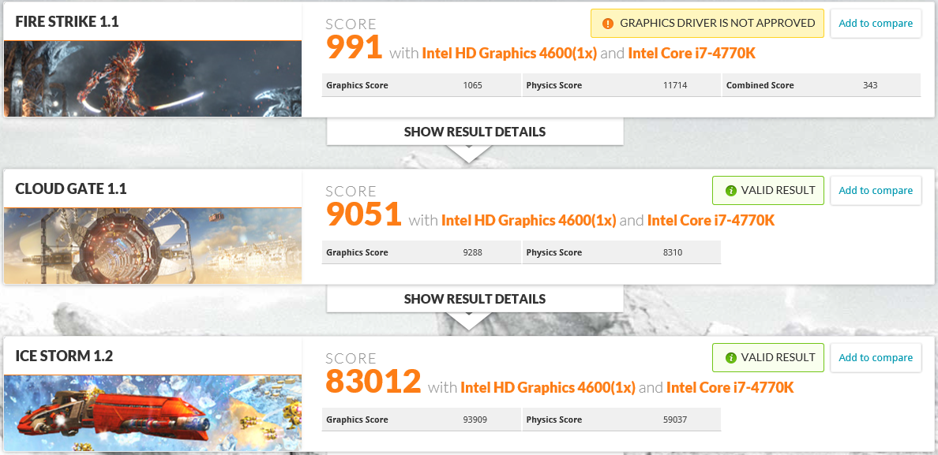This screenshot has width=938, height=455.
Task: Click the Fire Strike 1.1 title
Action: pos(67,22)
